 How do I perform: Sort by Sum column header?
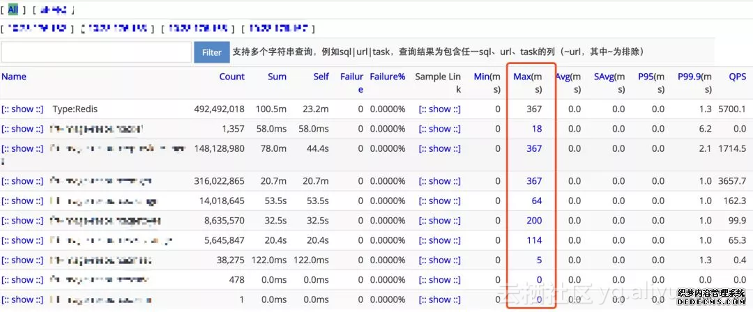(x=277, y=77)
